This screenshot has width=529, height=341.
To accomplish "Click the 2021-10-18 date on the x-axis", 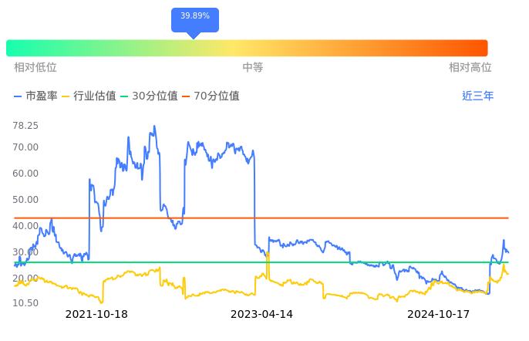I will coord(96,314).
